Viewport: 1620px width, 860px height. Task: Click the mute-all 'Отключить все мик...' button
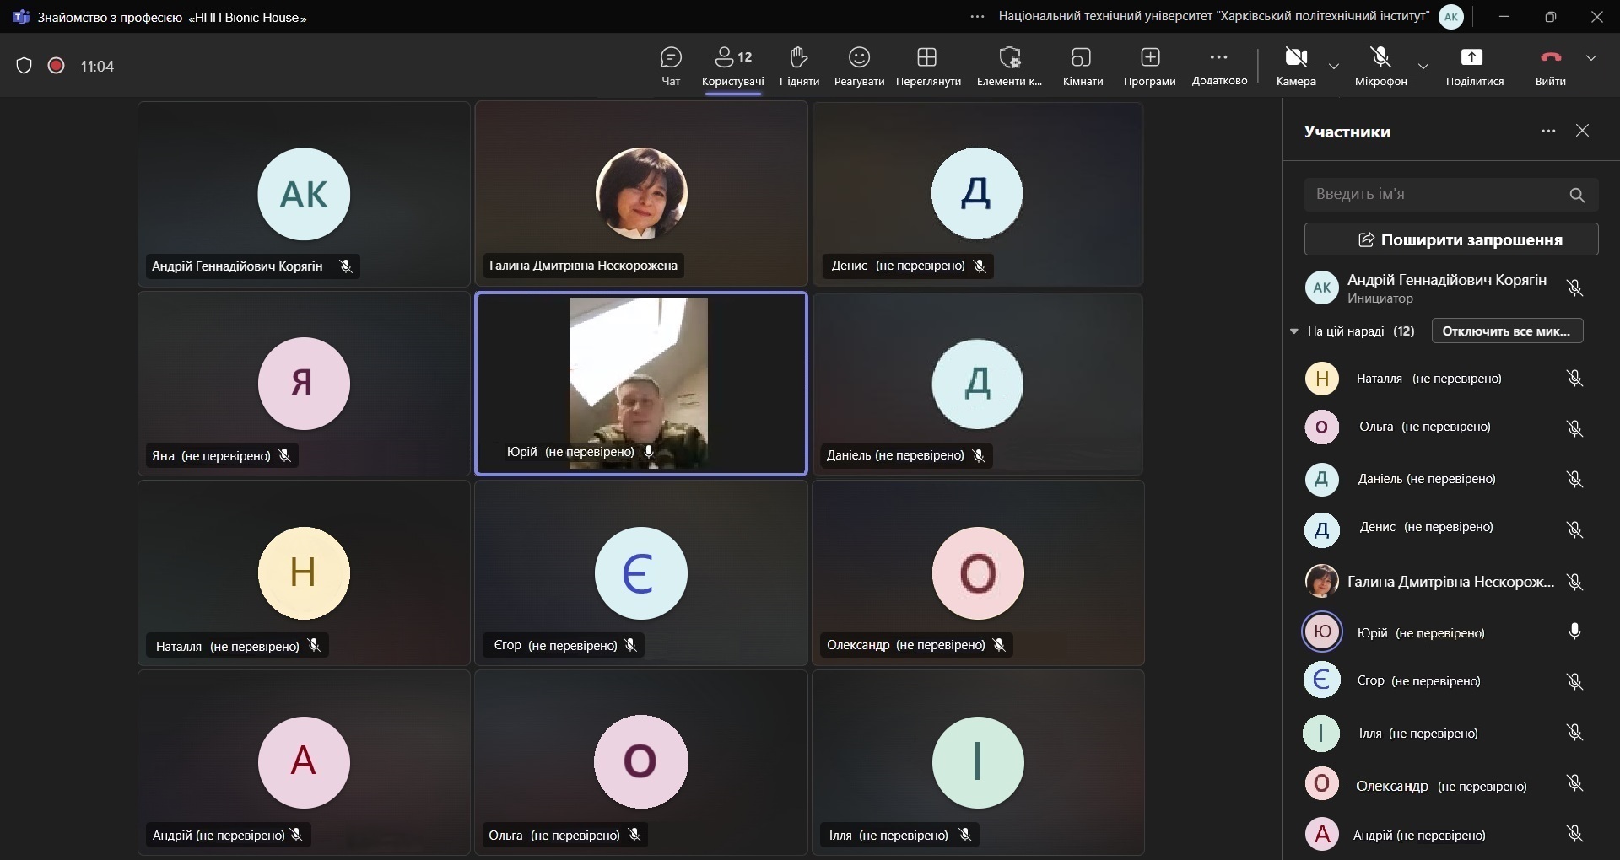coord(1507,331)
